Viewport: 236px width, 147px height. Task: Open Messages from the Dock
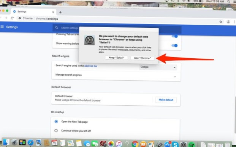click(x=87, y=144)
